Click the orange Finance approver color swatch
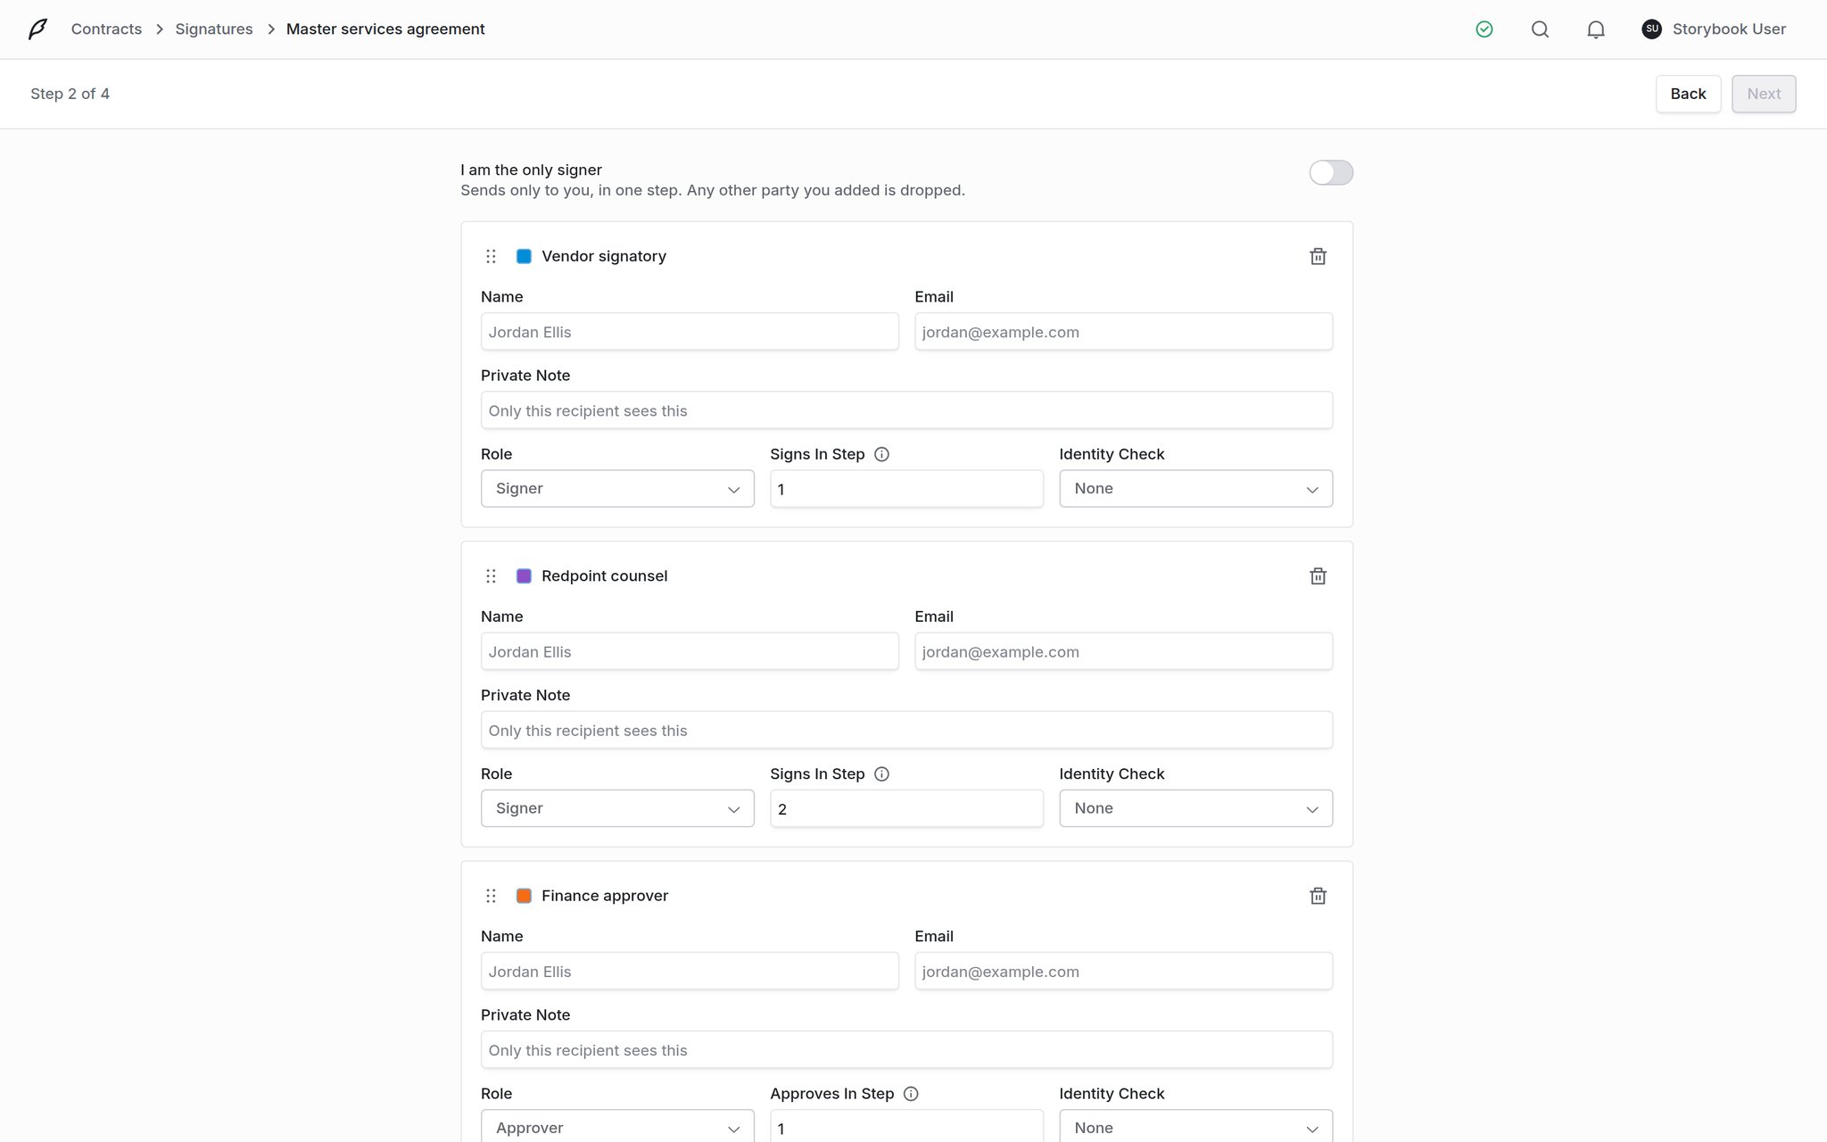Screen dimensions: 1827x1142 [x=524, y=896]
